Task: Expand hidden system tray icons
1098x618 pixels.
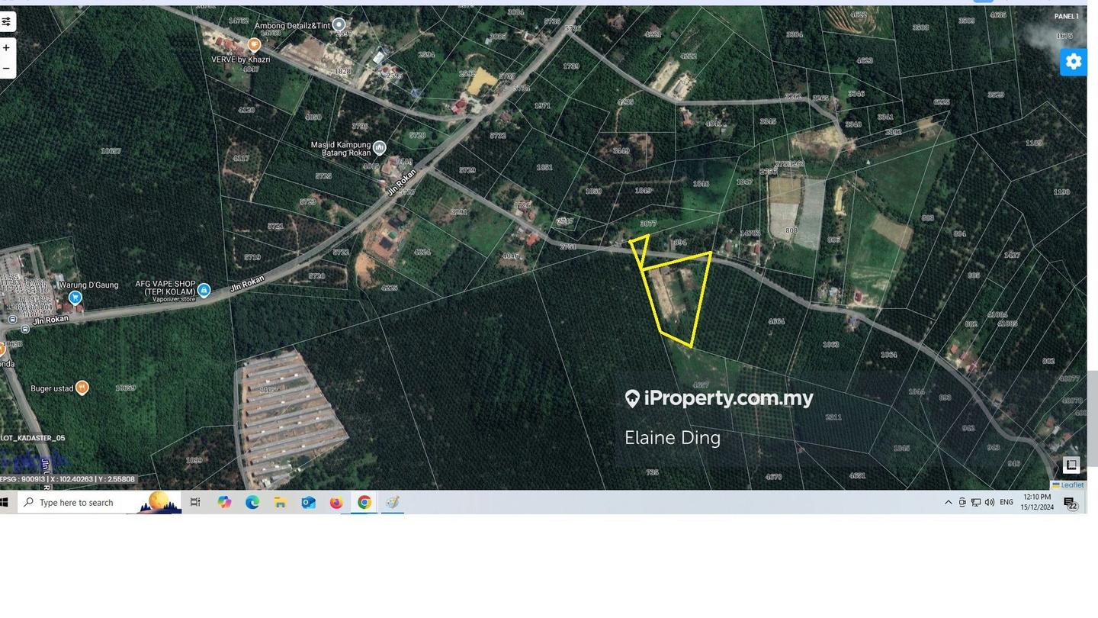Action: (x=948, y=502)
